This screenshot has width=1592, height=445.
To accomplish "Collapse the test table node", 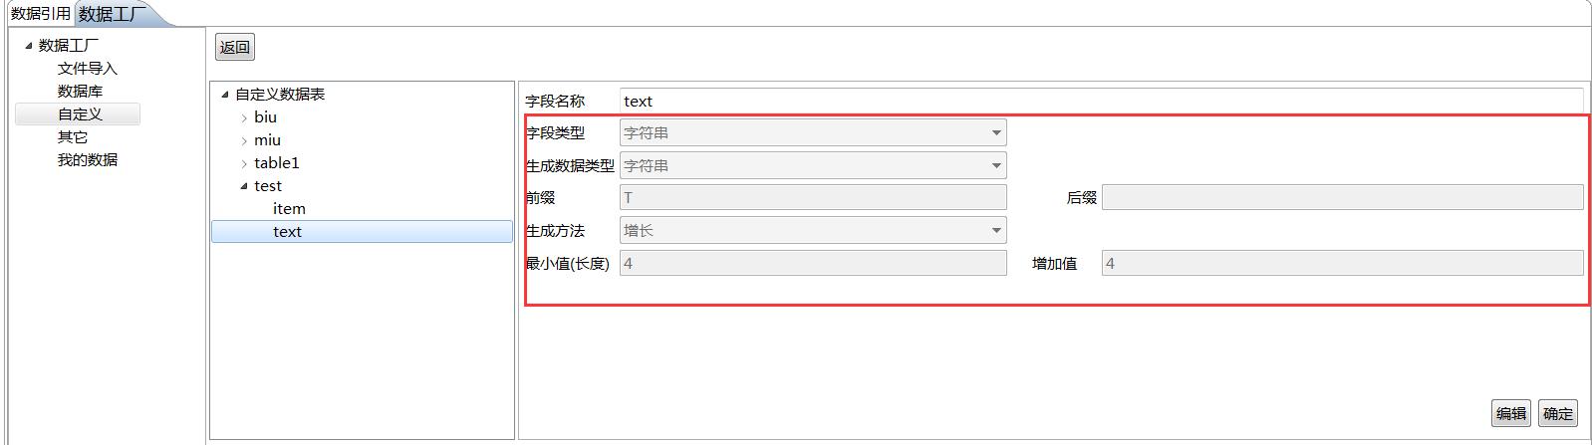I will click(x=244, y=186).
